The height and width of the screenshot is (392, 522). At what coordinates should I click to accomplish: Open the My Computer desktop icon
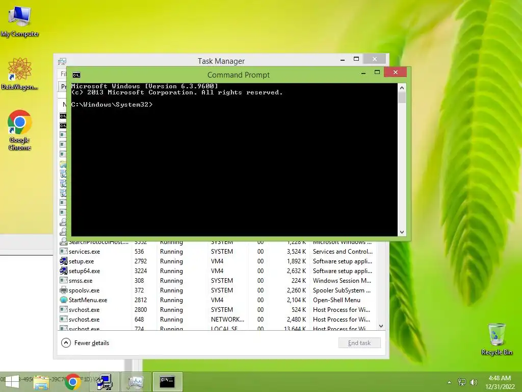(20, 22)
